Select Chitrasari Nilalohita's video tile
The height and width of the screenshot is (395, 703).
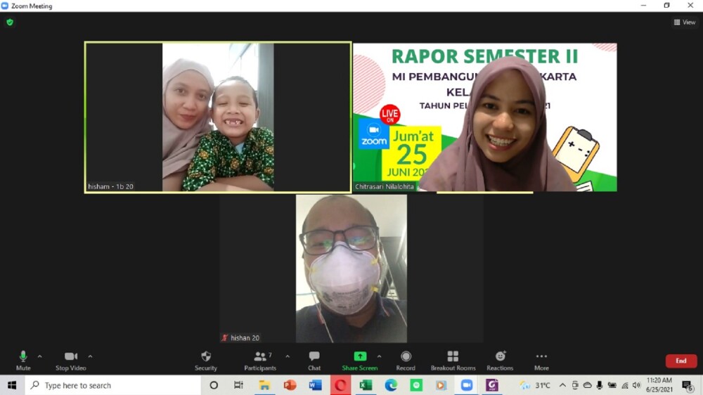tap(485, 117)
